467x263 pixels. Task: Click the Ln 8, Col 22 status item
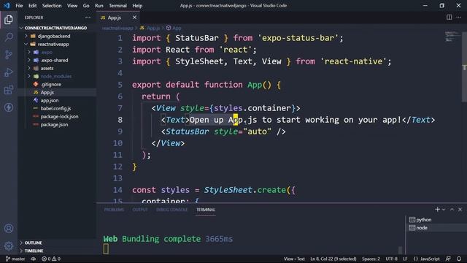(x=333, y=259)
